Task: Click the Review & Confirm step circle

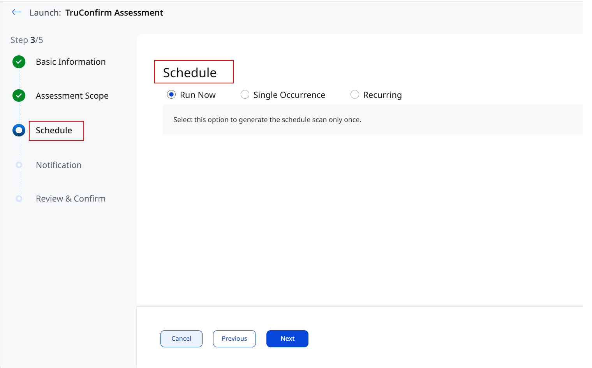Action: (19, 198)
